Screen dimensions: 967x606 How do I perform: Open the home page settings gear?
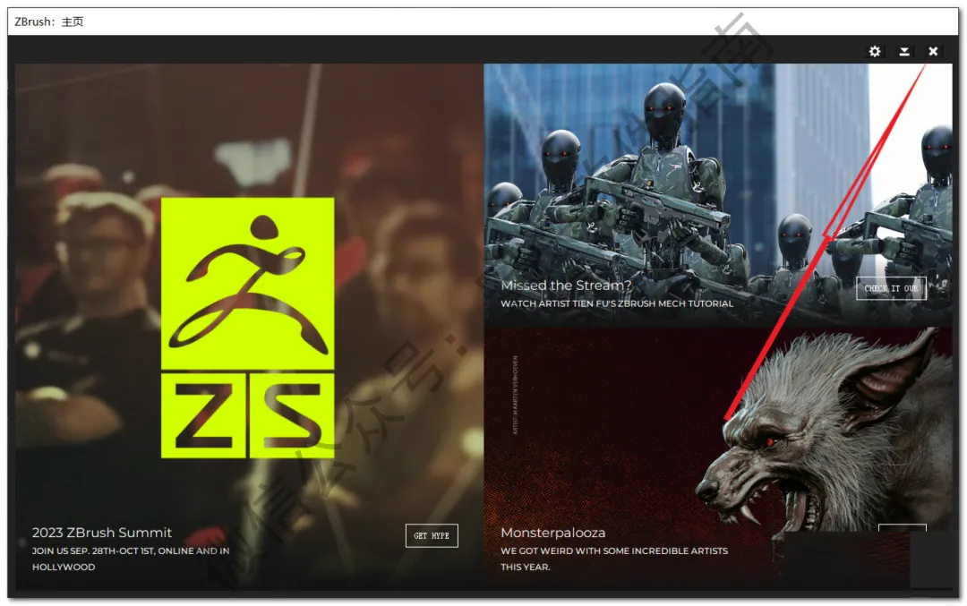875,51
